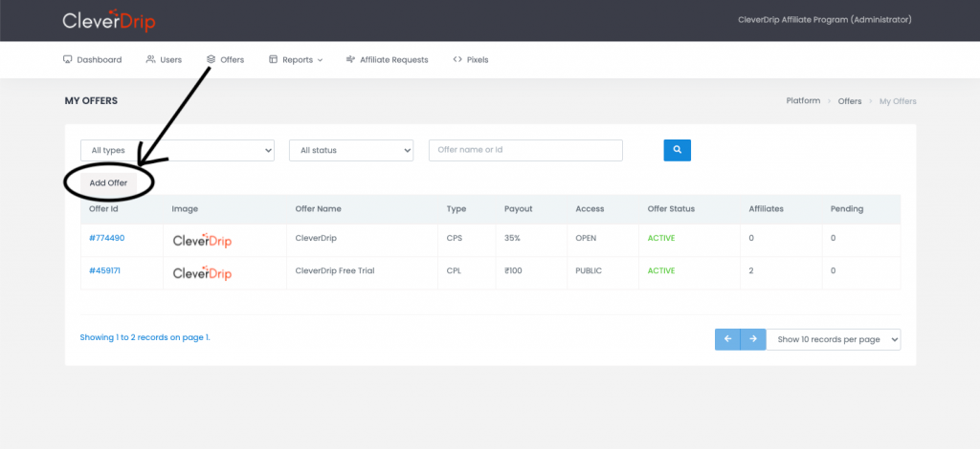Click the blue search magnifier button
Viewport: 980px width, 449px height.
[x=677, y=150]
